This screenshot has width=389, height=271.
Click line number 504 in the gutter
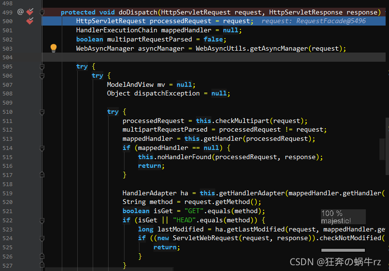click(7, 57)
